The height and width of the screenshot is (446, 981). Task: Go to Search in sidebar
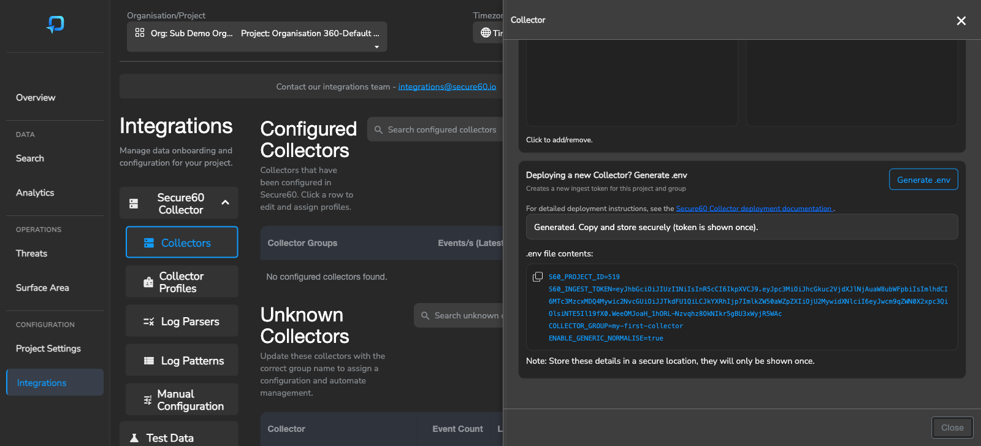pyautogui.click(x=30, y=158)
